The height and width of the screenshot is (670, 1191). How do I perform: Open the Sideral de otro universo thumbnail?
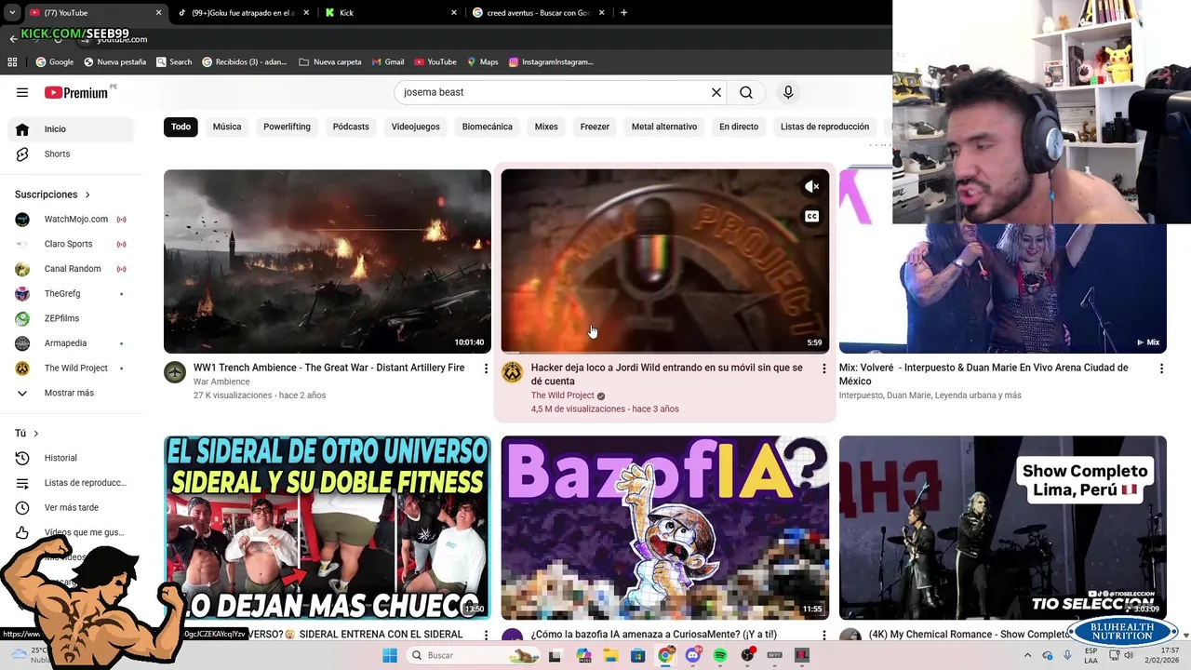328,528
